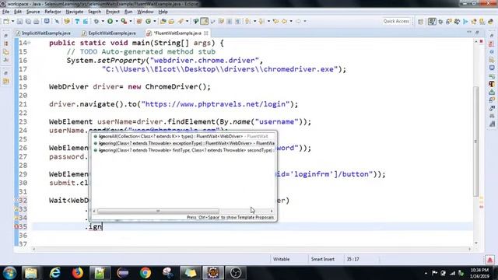Click the Save All toolbar icon

pyautogui.click(x=28, y=21)
